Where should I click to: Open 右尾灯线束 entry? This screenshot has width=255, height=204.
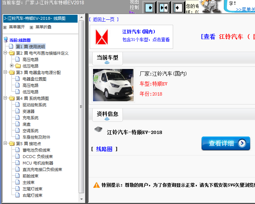(x=32, y=195)
